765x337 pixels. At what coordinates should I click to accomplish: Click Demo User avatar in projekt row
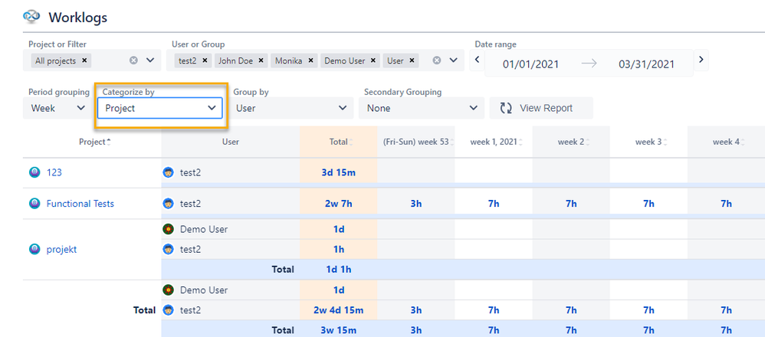click(x=169, y=229)
